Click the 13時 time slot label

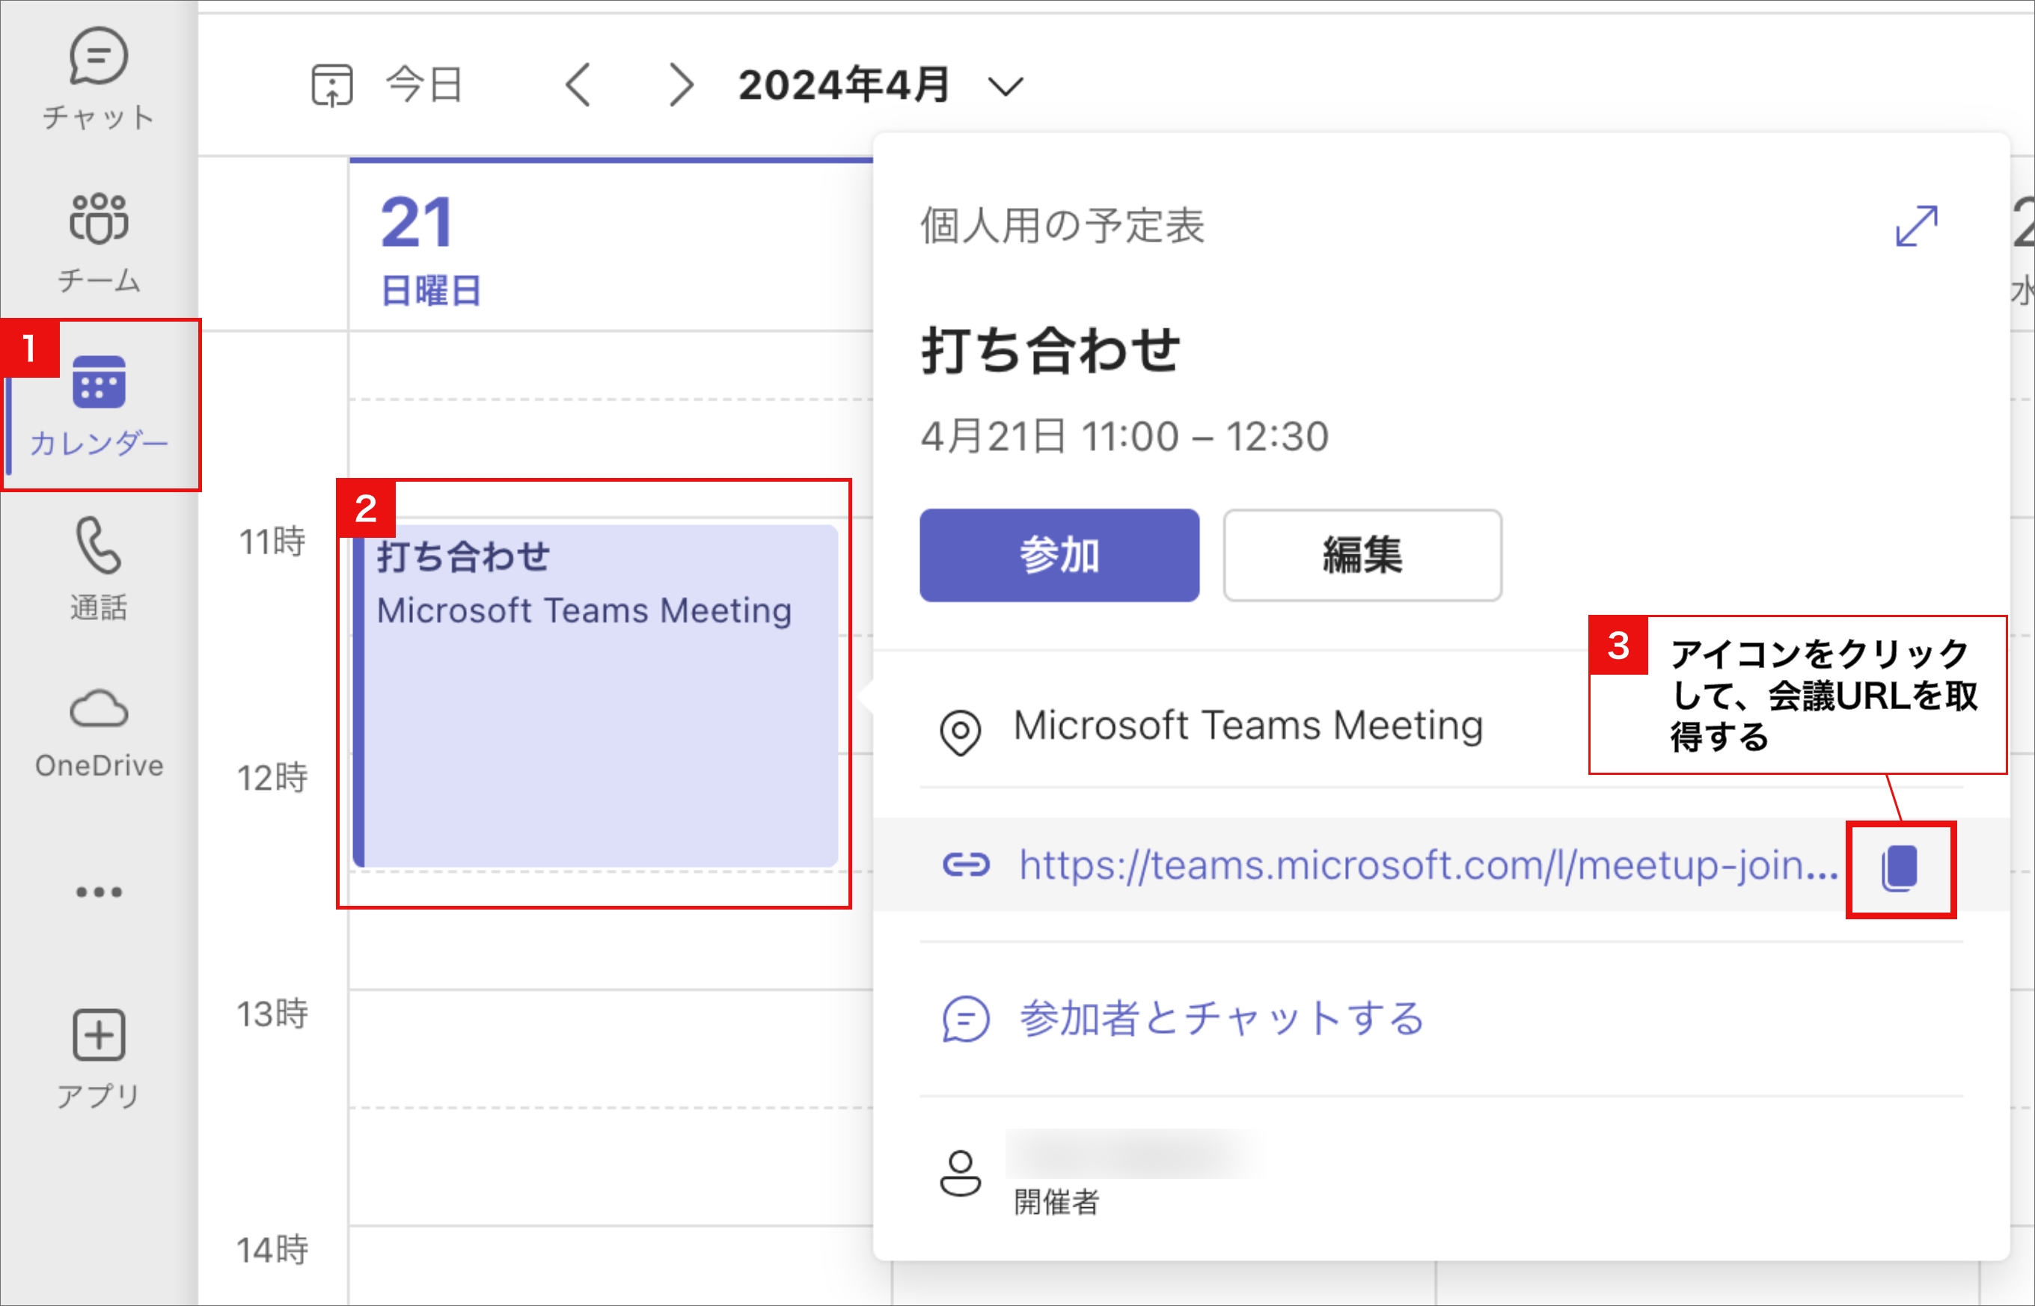click(x=272, y=1014)
